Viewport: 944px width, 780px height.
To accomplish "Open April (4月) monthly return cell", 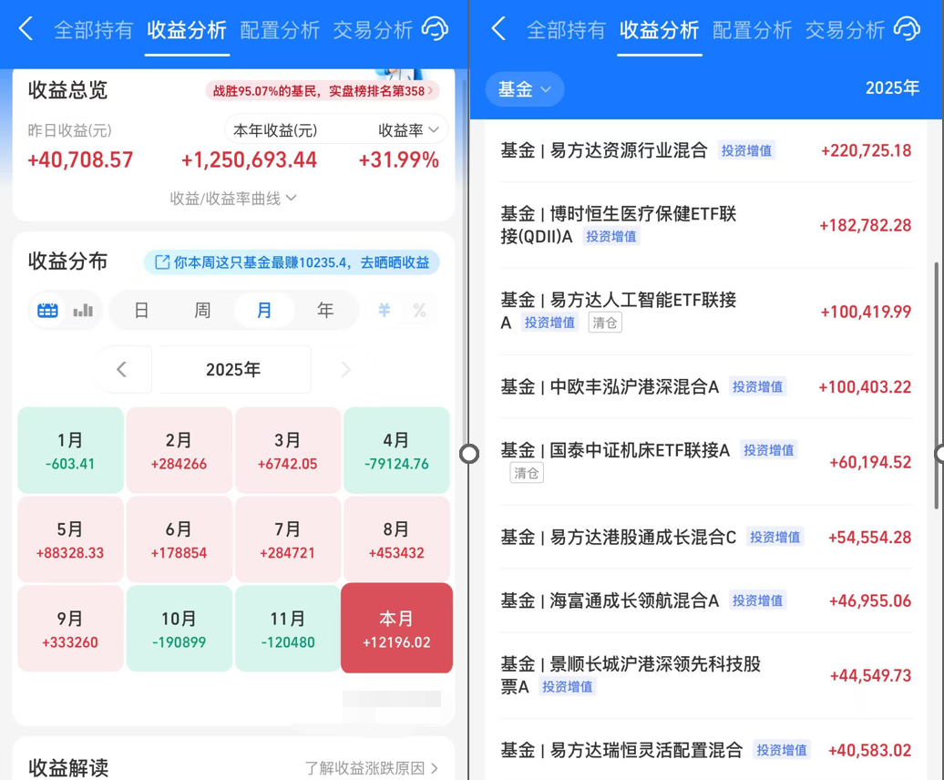I will point(396,450).
